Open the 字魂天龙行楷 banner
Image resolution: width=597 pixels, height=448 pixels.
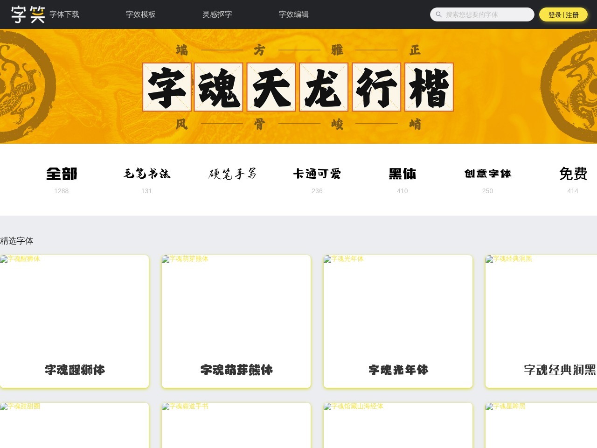click(298, 86)
